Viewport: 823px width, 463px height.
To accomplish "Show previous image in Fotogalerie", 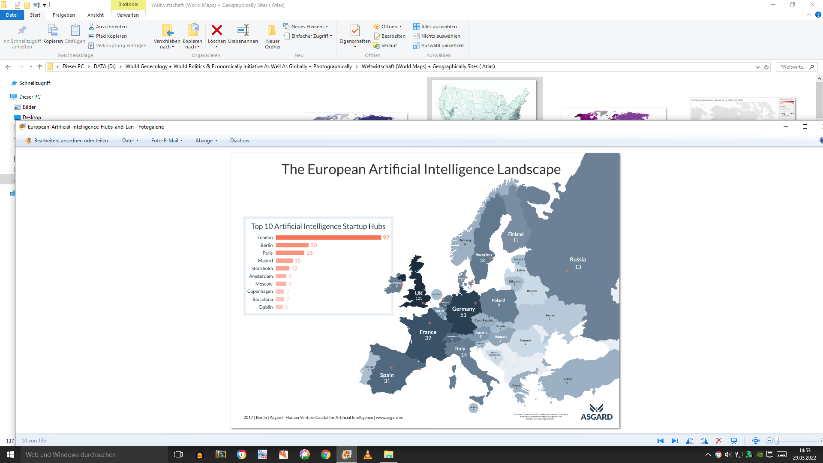I will pos(661,441).
